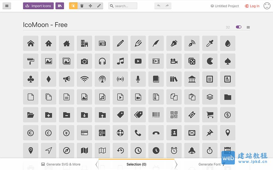Expand the Untitled Project manager

click(x=225, y=6)
